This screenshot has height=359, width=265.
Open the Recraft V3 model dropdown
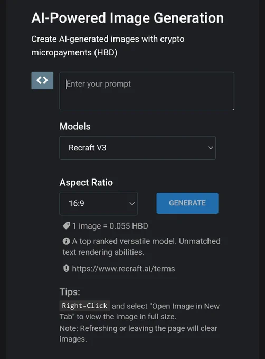tap(138, 148)
